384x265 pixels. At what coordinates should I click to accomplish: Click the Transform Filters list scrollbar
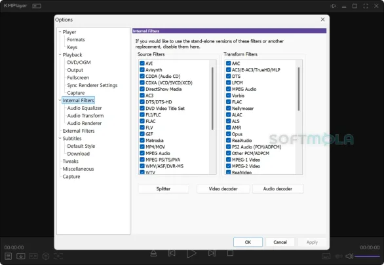pos(299,89)
